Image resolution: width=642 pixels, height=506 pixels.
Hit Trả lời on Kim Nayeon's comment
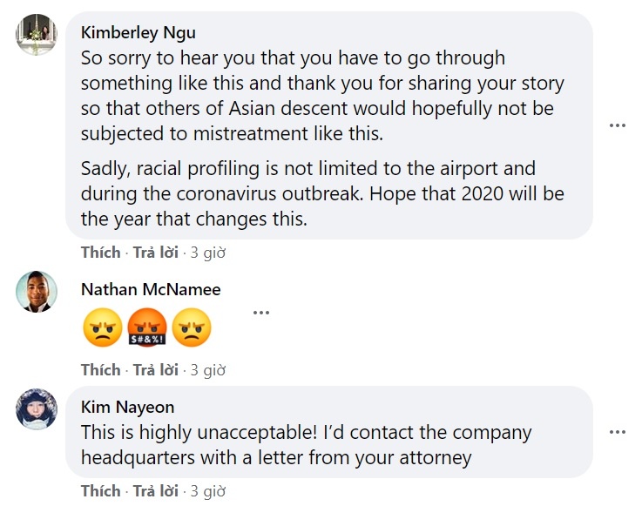click(x=155, y=491)
